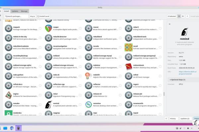Screen dimensions: 199x132
Task: Select the renameutils package entry
Action: coord(143,105)
